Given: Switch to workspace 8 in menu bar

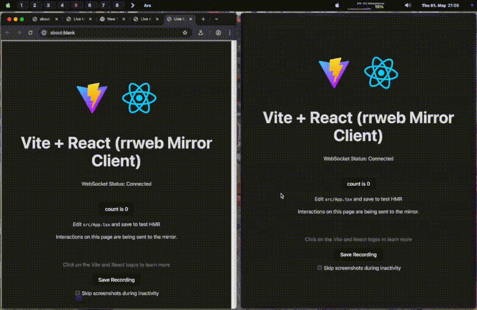Looking at the screenshot, I should (x=117, y=5).
